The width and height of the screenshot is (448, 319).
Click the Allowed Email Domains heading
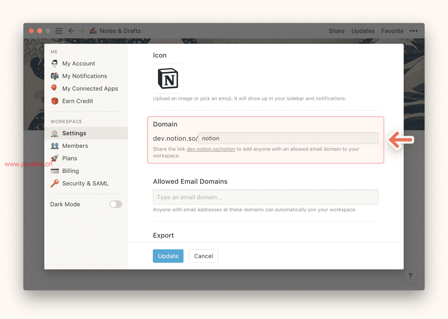(190, 181)
